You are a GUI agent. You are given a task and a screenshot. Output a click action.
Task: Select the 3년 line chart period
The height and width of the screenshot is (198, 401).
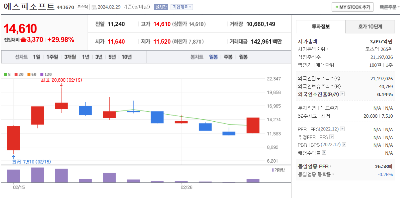click(x=99, y=57)
